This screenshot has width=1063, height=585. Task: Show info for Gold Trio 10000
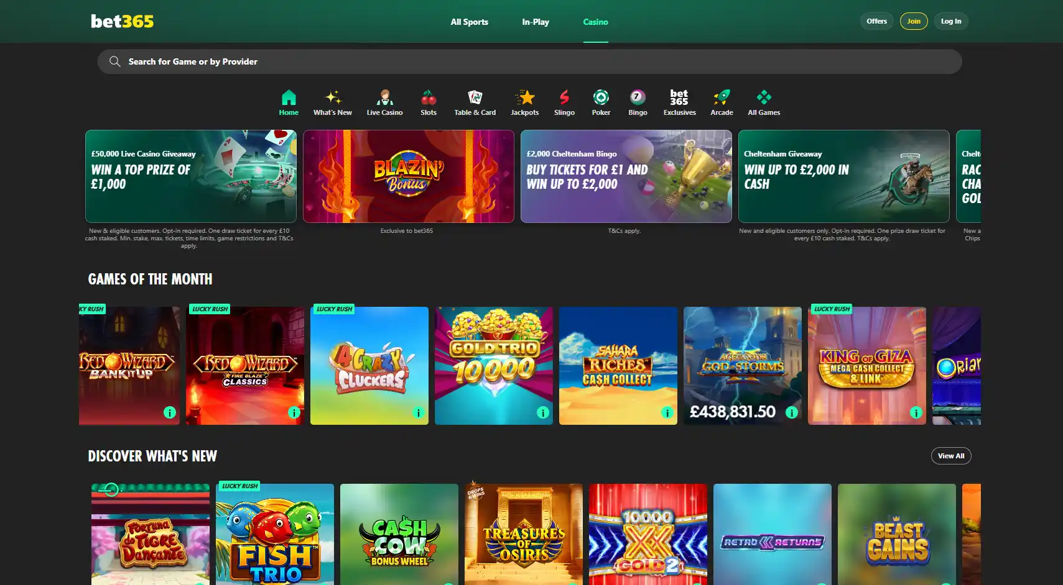(542, 412)
